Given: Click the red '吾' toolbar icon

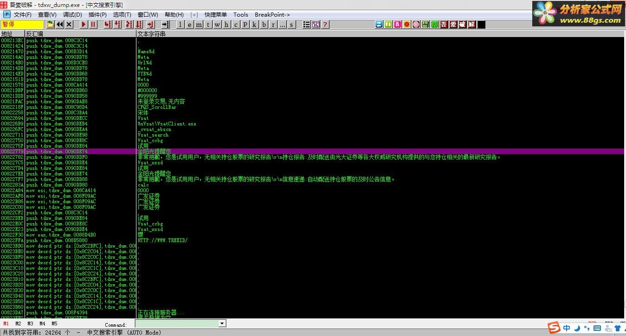Looking at the screenshot, I should point(444,25).
